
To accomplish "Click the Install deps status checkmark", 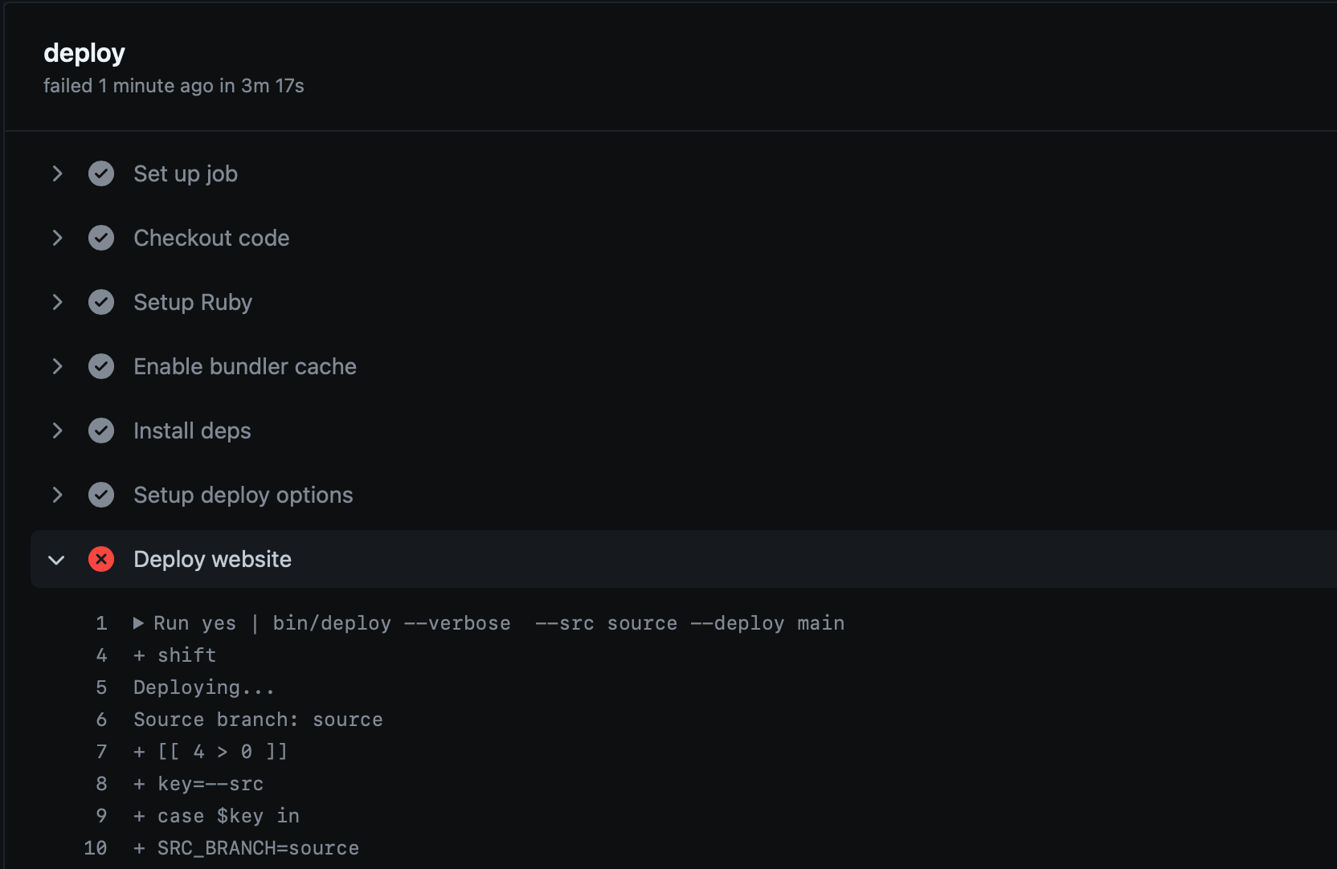I will click(101, 430).
